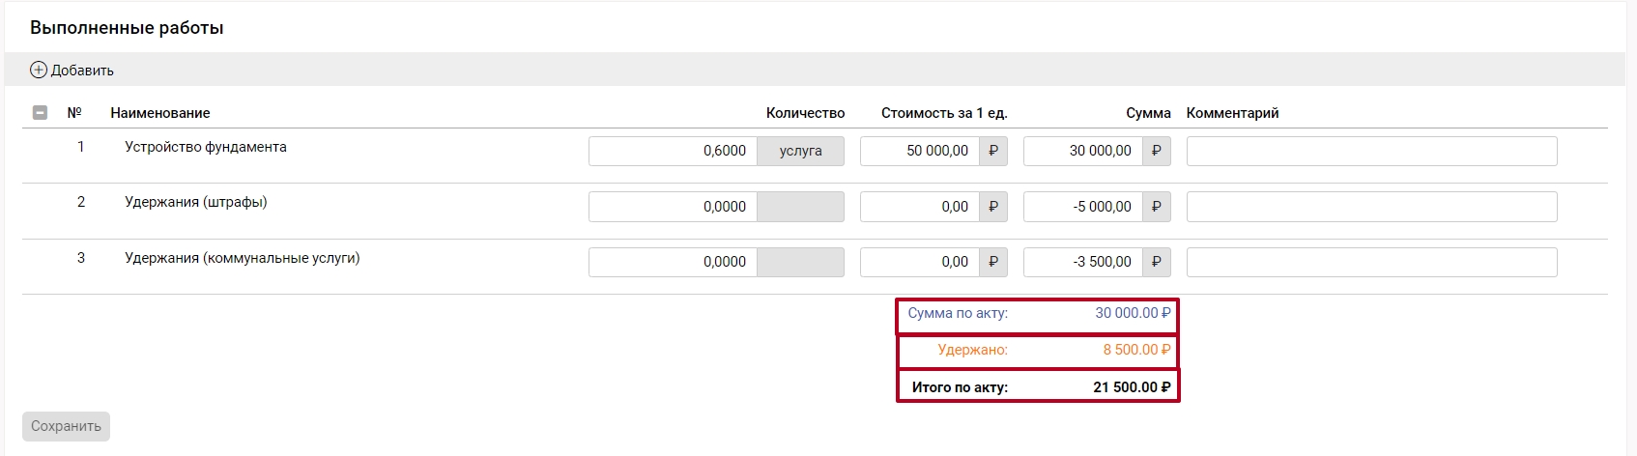Click comment field for Удержания (штрафы)
1637x456 pixels.
(1371, 207)
